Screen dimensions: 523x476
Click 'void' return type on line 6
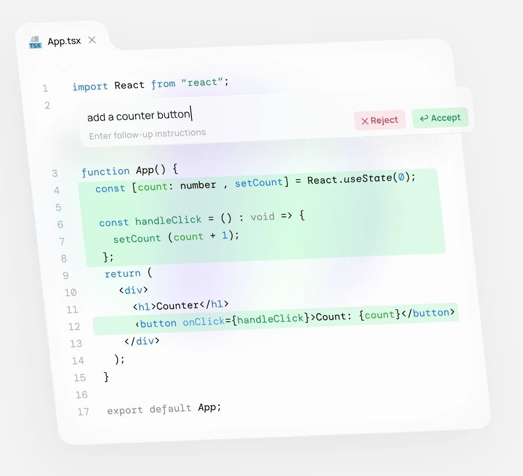coord(263,217)
